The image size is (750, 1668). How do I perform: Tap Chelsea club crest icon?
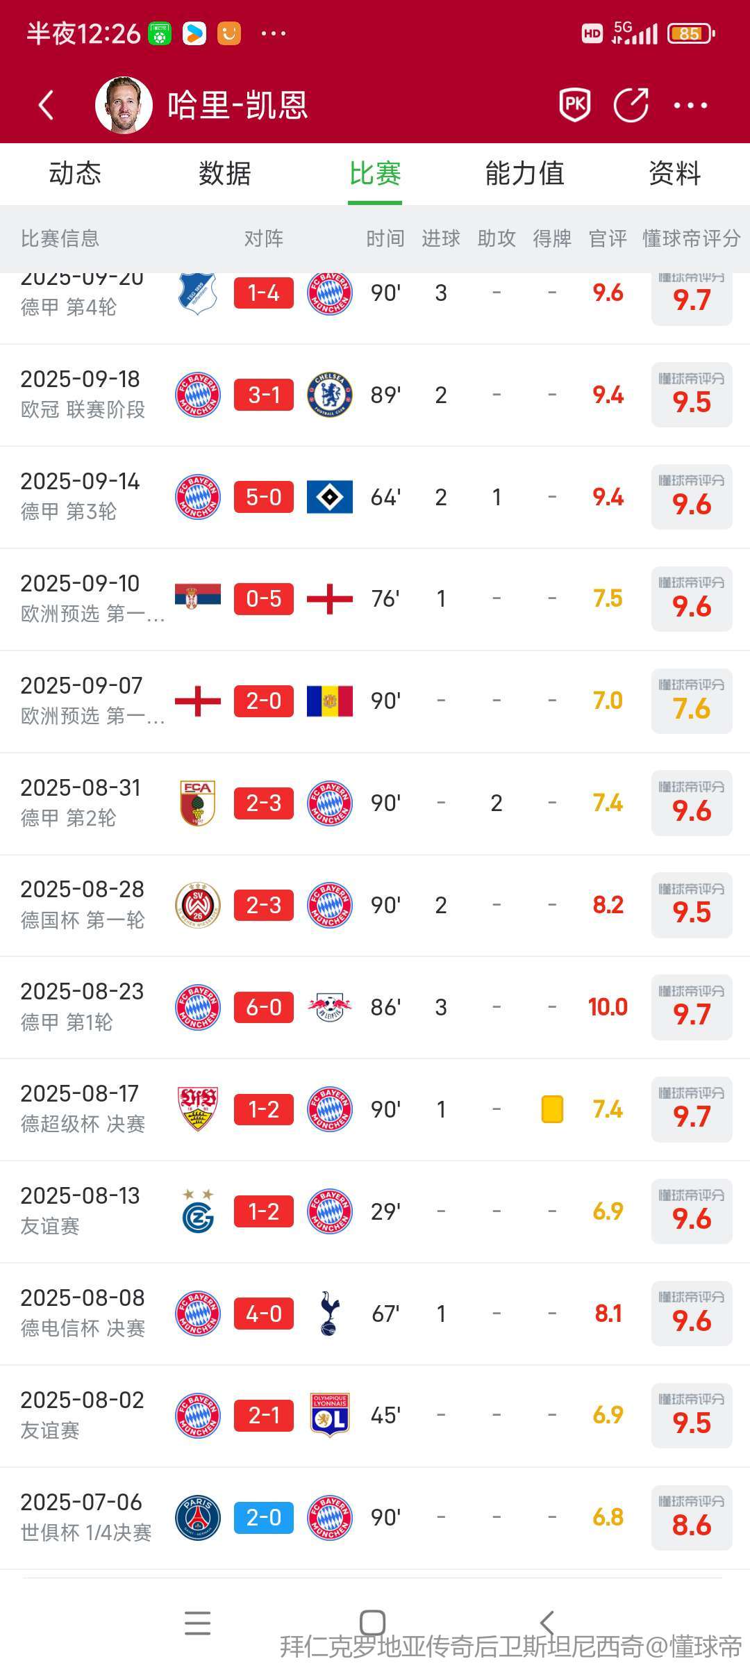click(330, 395)
